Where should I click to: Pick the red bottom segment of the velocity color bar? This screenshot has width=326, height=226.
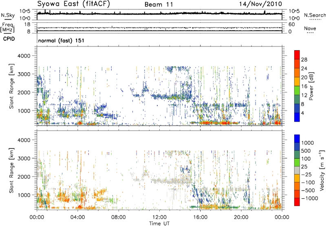pos(297,202)
